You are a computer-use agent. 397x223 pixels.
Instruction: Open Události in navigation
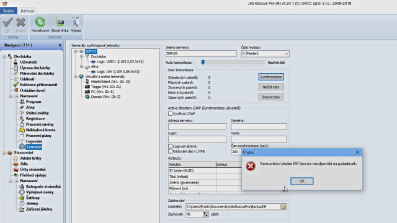coord(27,79)
